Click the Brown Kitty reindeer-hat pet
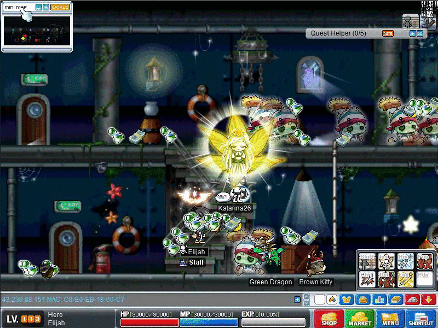438x328 pixels. click(316, 263)
